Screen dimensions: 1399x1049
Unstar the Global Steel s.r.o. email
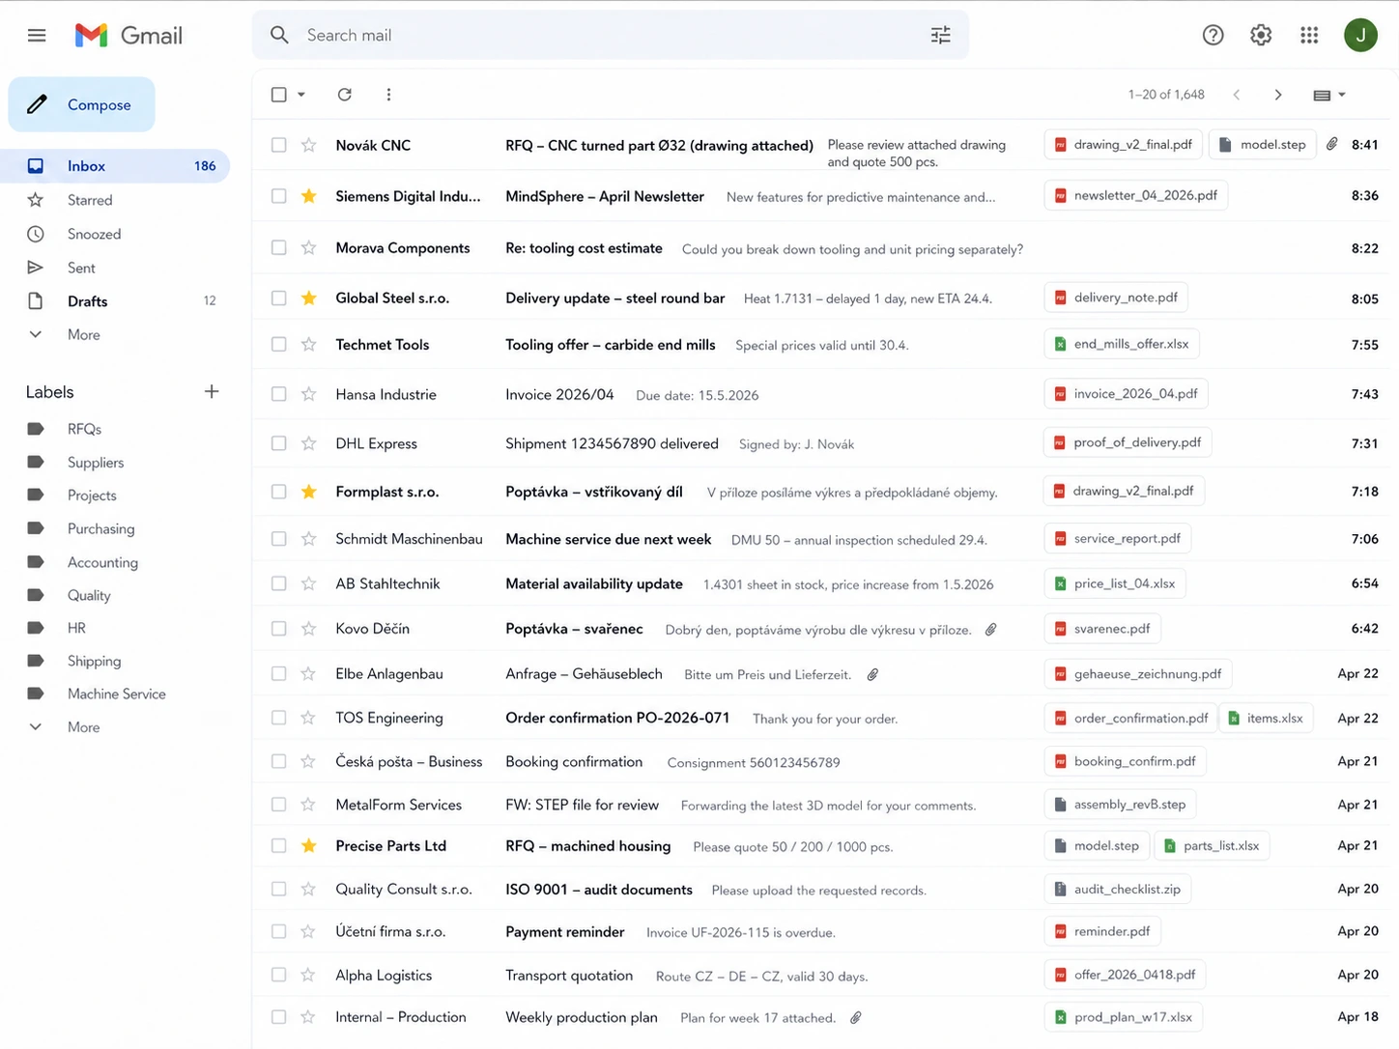pyautogui.click(x=308, y=298)
